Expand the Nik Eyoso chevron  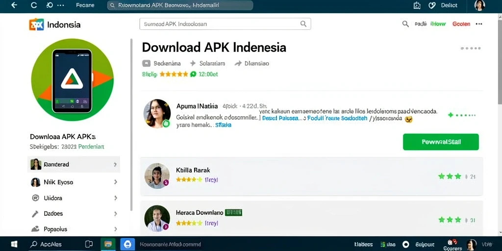[x=116, y=182]
